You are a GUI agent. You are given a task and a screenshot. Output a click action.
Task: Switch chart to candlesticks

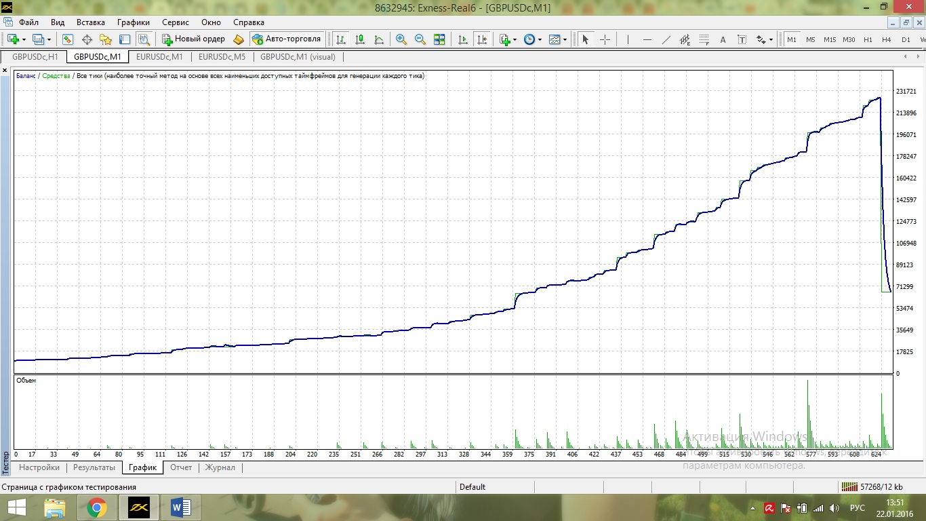(361, 39)
